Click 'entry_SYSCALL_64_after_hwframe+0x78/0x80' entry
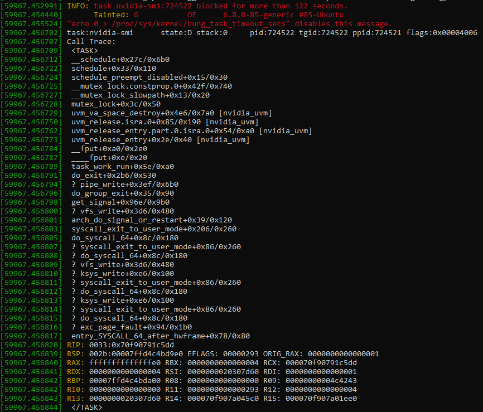Image resolution: width=483 pixels, height=412 pixels. (x=161, y=336)
